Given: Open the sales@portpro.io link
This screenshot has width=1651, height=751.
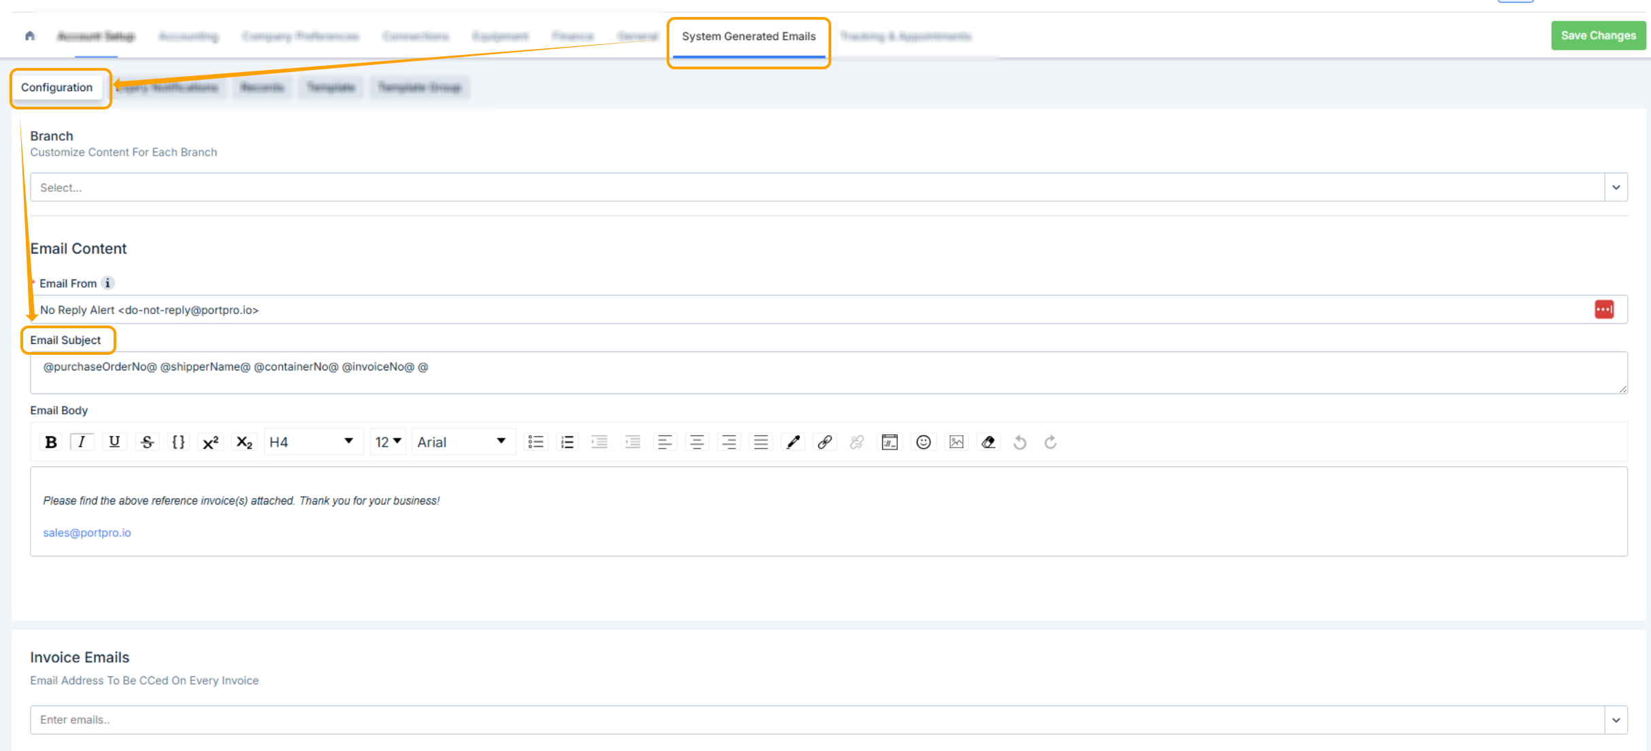Looking at the screenshot, I should click(x=87, y=533).
